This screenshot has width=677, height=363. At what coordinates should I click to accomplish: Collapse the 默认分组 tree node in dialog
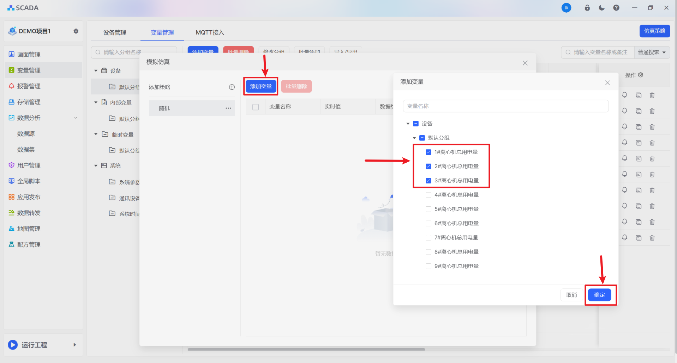[x=414, y=138]
